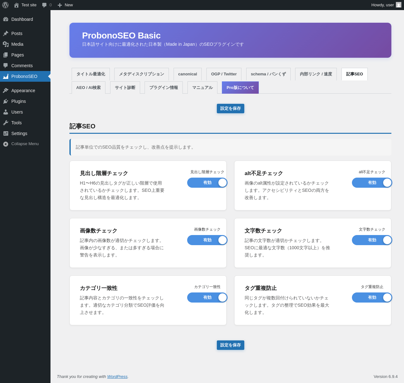Disable the 画像数チェック switch
The height and width of the screenshot is (383, 404).
207,240
